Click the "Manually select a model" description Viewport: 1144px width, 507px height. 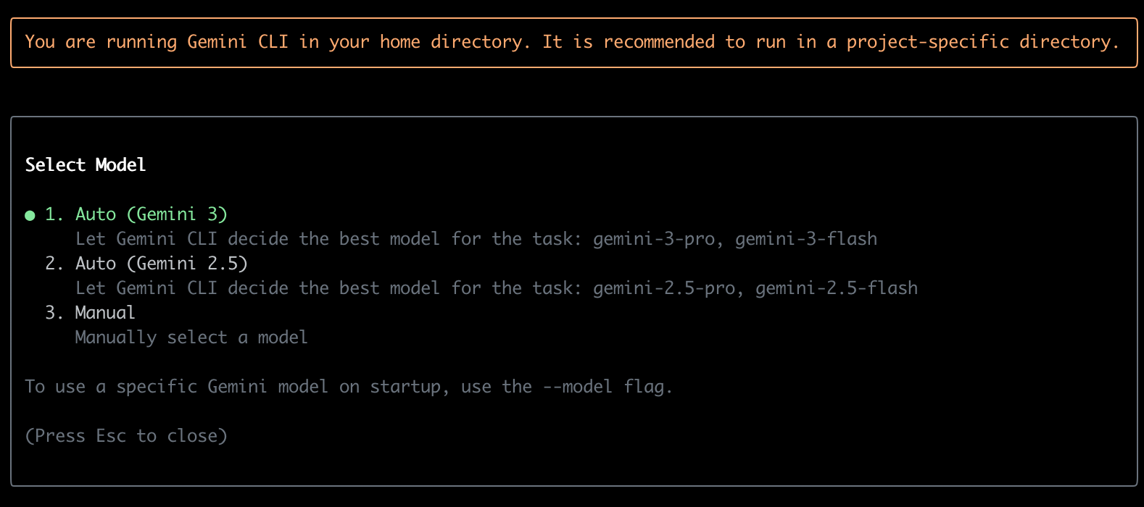(191, 338)
